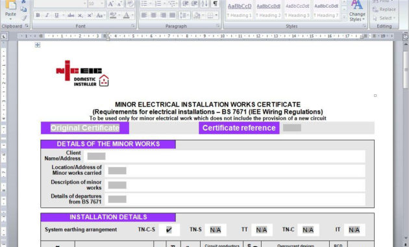
Task: Apply the Heading 1 style
Action: click(240, 10)
